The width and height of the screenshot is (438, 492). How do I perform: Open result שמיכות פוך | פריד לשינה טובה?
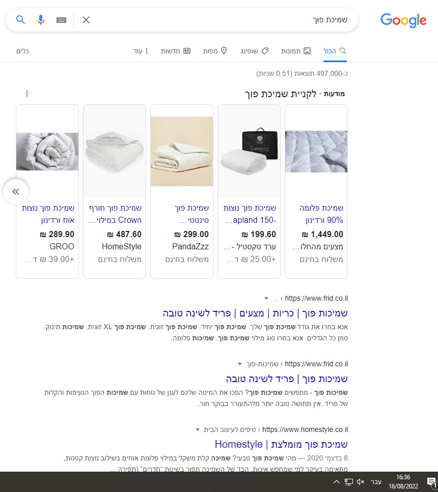click(x=287, y=379)
